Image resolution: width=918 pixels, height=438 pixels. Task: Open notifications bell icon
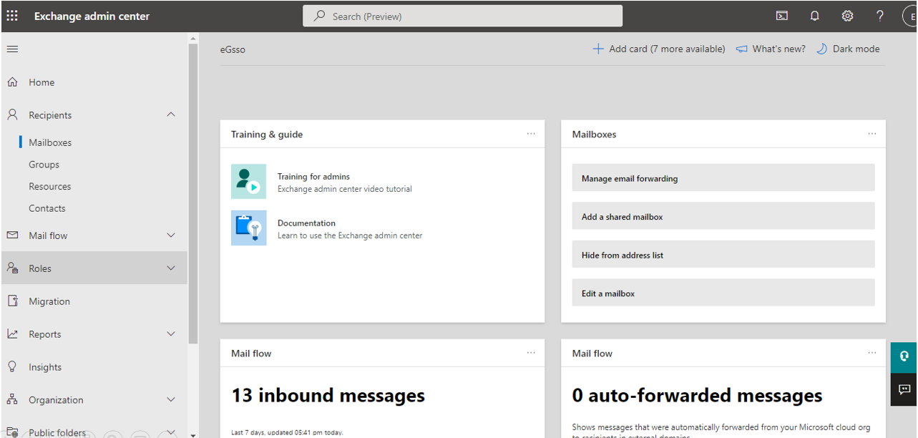(x=814, y=16)
